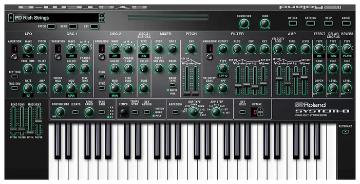Click the LFO PITCH knob
The width and height of the screenshot is (360, 184).
pos(42,49)
